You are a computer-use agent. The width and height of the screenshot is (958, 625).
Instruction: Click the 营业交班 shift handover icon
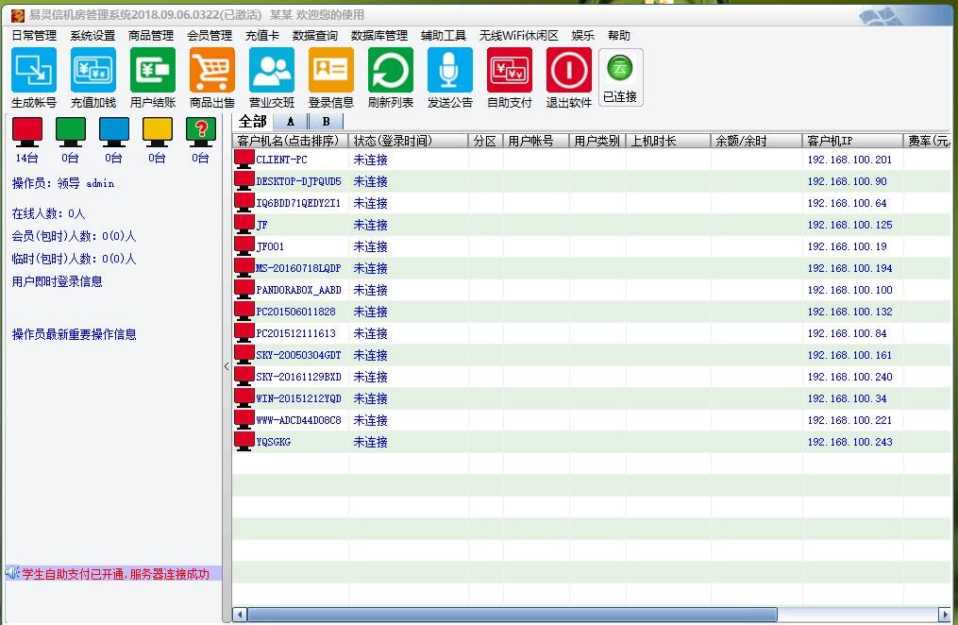tap(271, 70)
